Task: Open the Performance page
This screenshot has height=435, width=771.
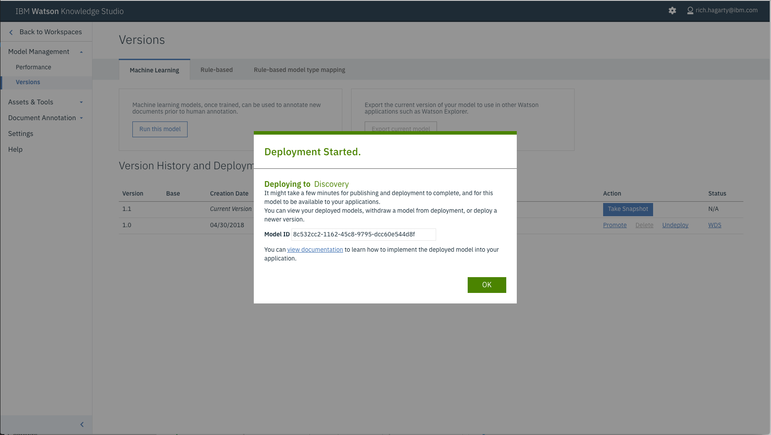Action: point(33,67)
